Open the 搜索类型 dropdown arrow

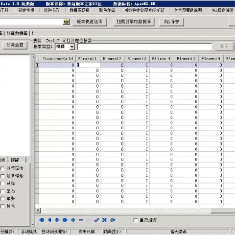tap(72, 47)
